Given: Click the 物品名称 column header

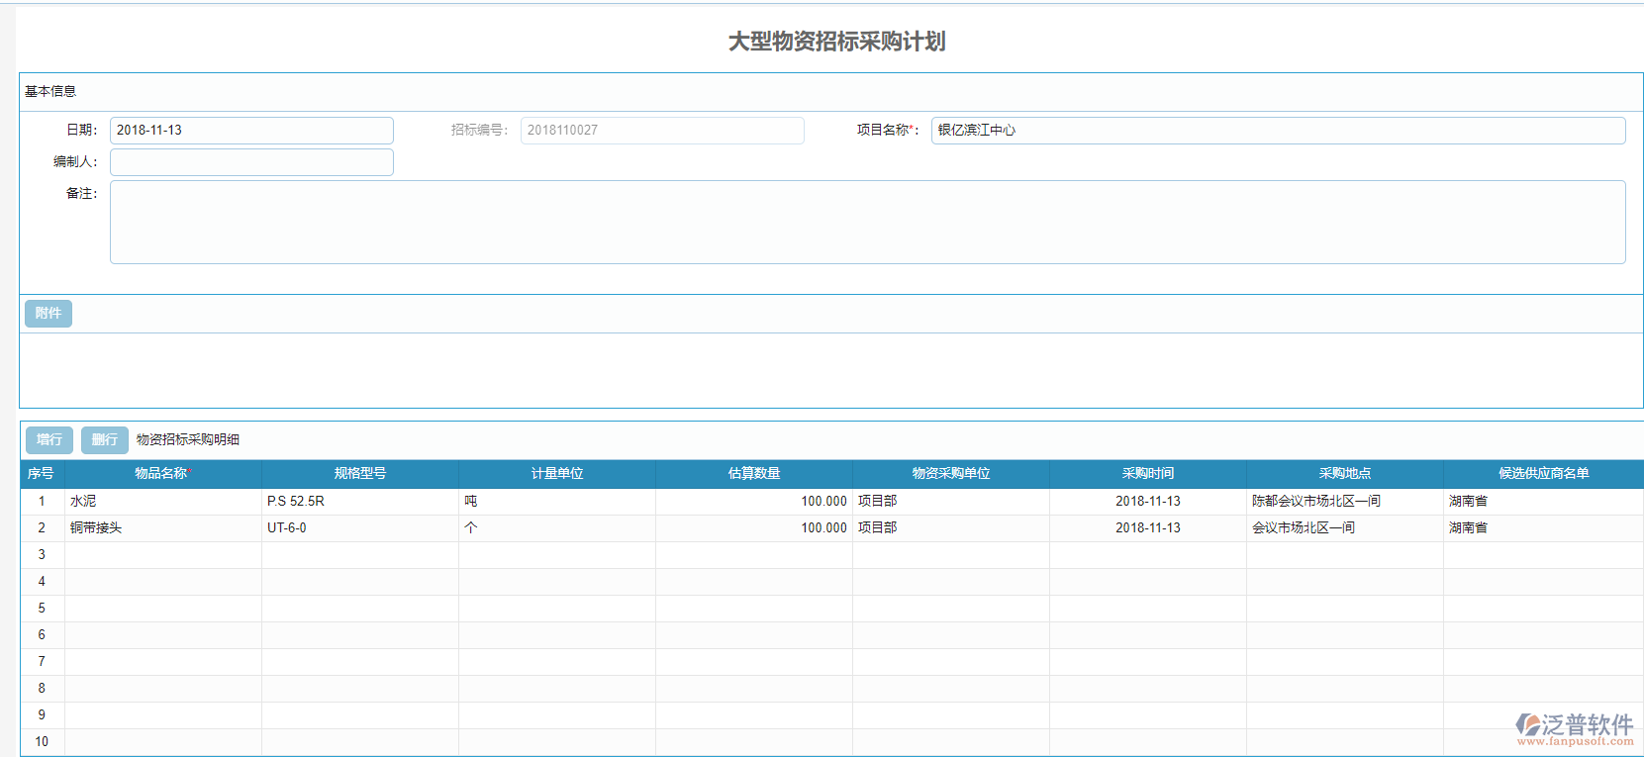Looking at the screenshot, I should 162,474.
